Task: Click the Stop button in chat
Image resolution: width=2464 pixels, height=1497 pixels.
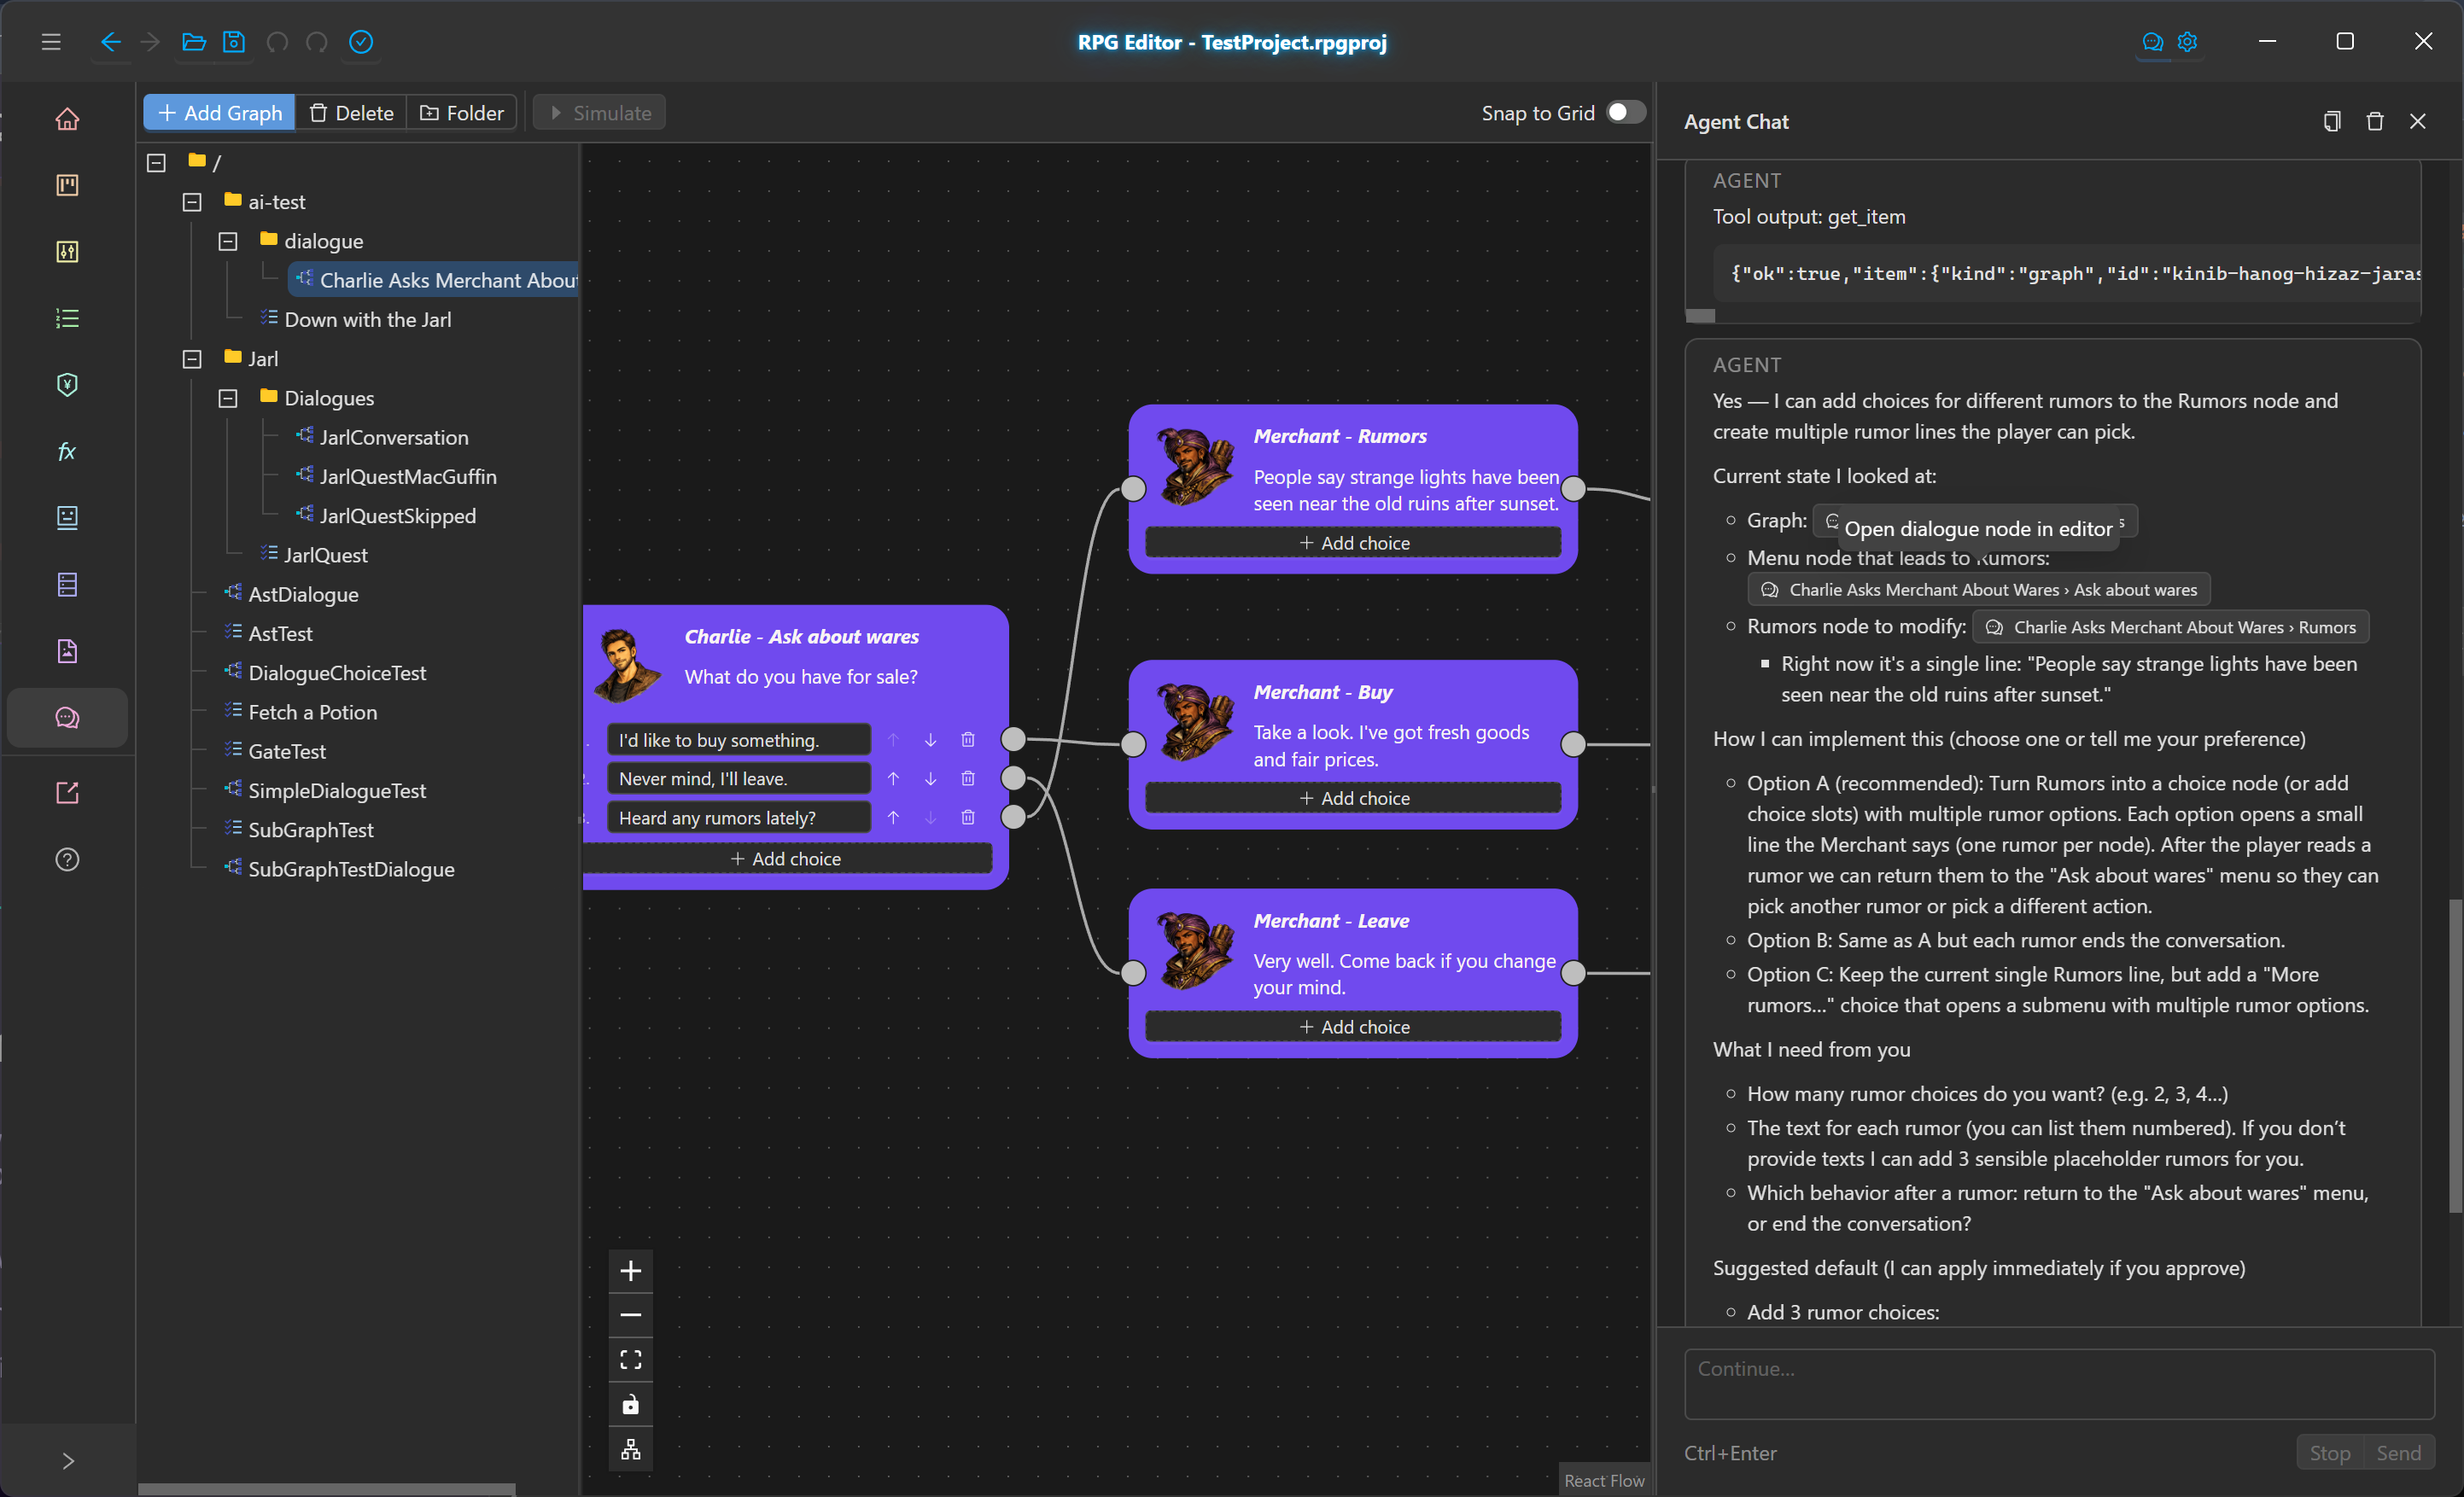Action: point(2329,1453)
